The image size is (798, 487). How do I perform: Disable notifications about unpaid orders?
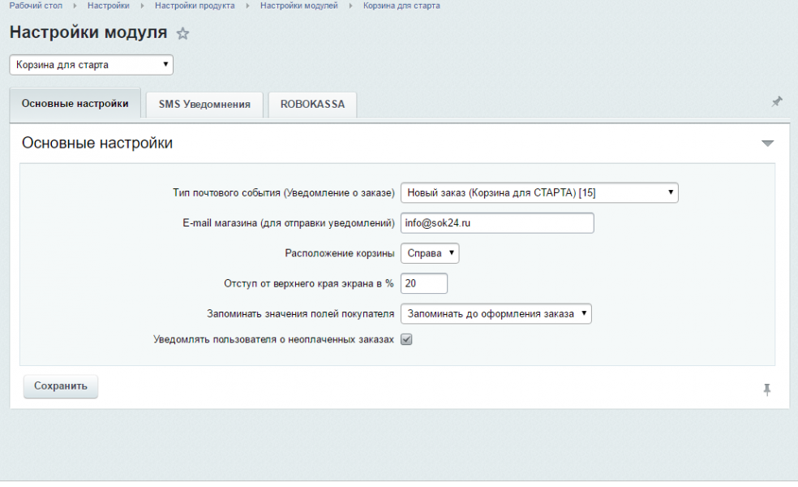(405, 338)
